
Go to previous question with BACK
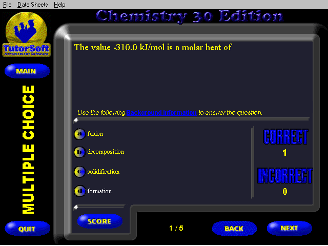pos(234,228)
